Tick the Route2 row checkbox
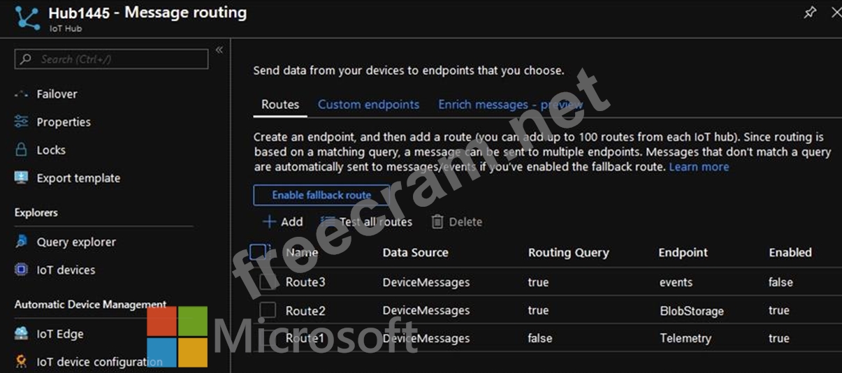Viewport: 842px width, 373px height. tap(268, 310)
